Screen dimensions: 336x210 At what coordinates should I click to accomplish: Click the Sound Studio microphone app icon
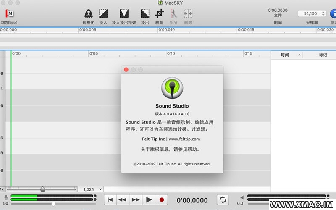click(x=172, y=87)
